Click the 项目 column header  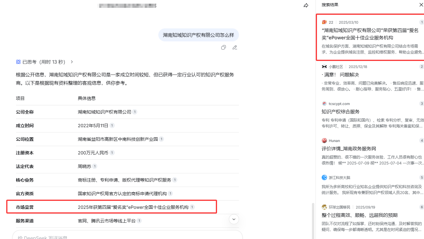20,98
